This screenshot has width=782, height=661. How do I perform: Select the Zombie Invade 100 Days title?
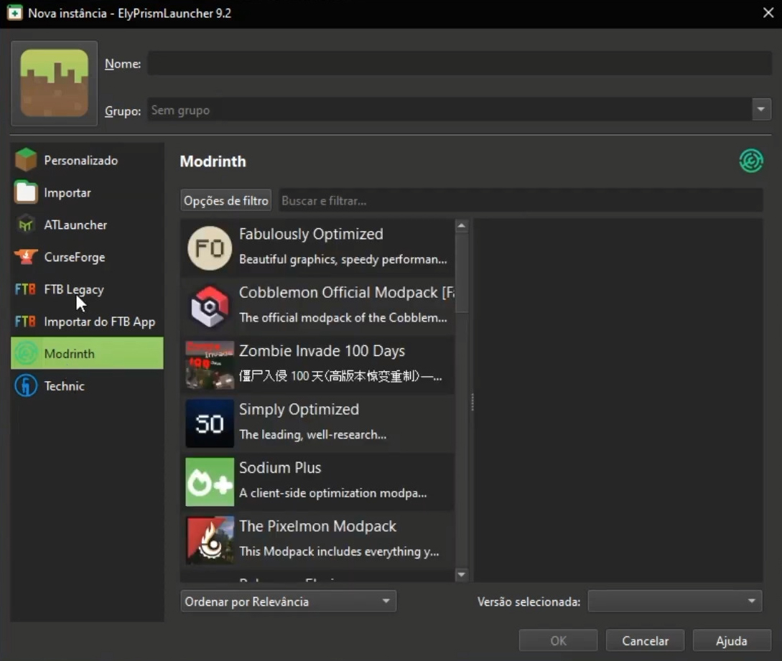click(x=322, y=351)
